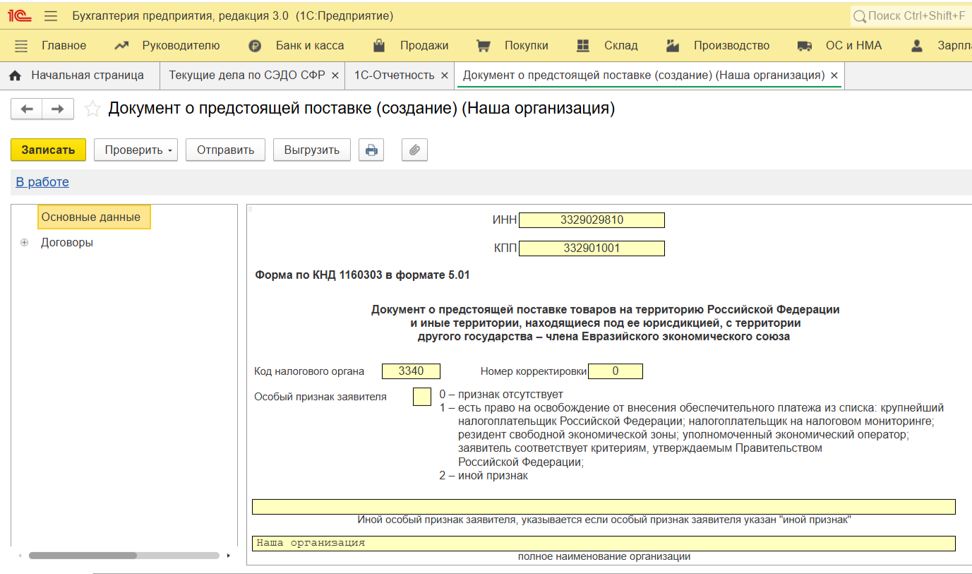Open the Склад menu section
Image resolution: width=972 pixels, height=574 pixels.
620,46
